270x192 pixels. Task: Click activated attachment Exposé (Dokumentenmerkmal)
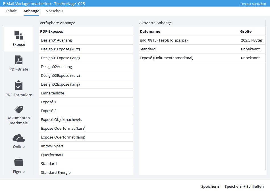[x=167, y=58]
